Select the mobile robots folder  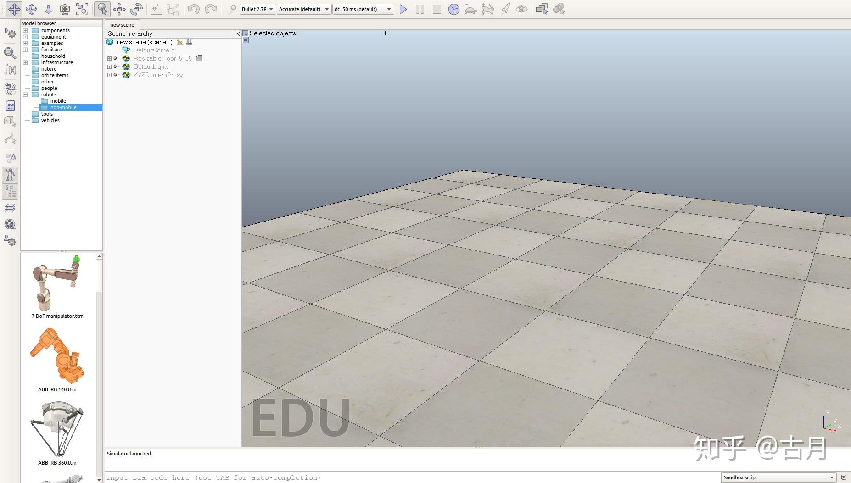pos(58,101)
